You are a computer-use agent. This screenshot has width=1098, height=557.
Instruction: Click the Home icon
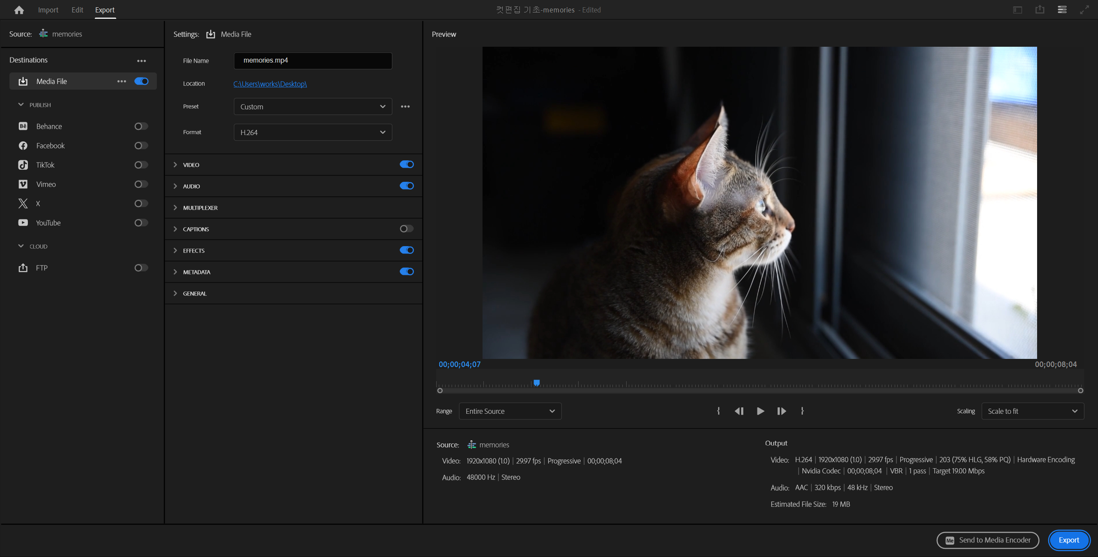[19, 10]
